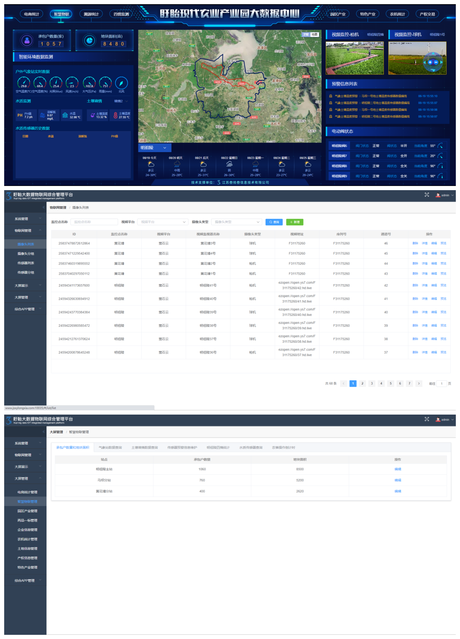Click 编辑 link for 马坝分站 row
Screen dimensions: 460x639
398,480
